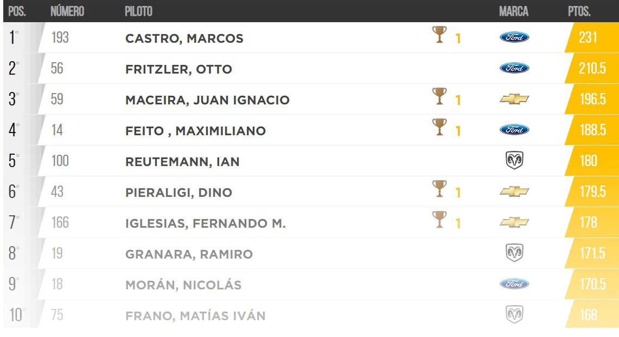Click the Dodge Ram logo for Reutemann

514,161
